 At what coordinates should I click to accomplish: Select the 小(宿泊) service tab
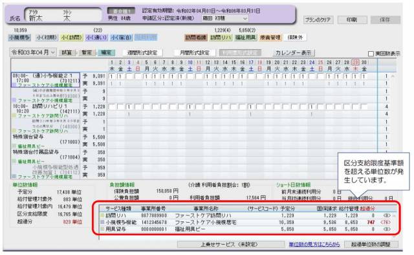point(121,38)
